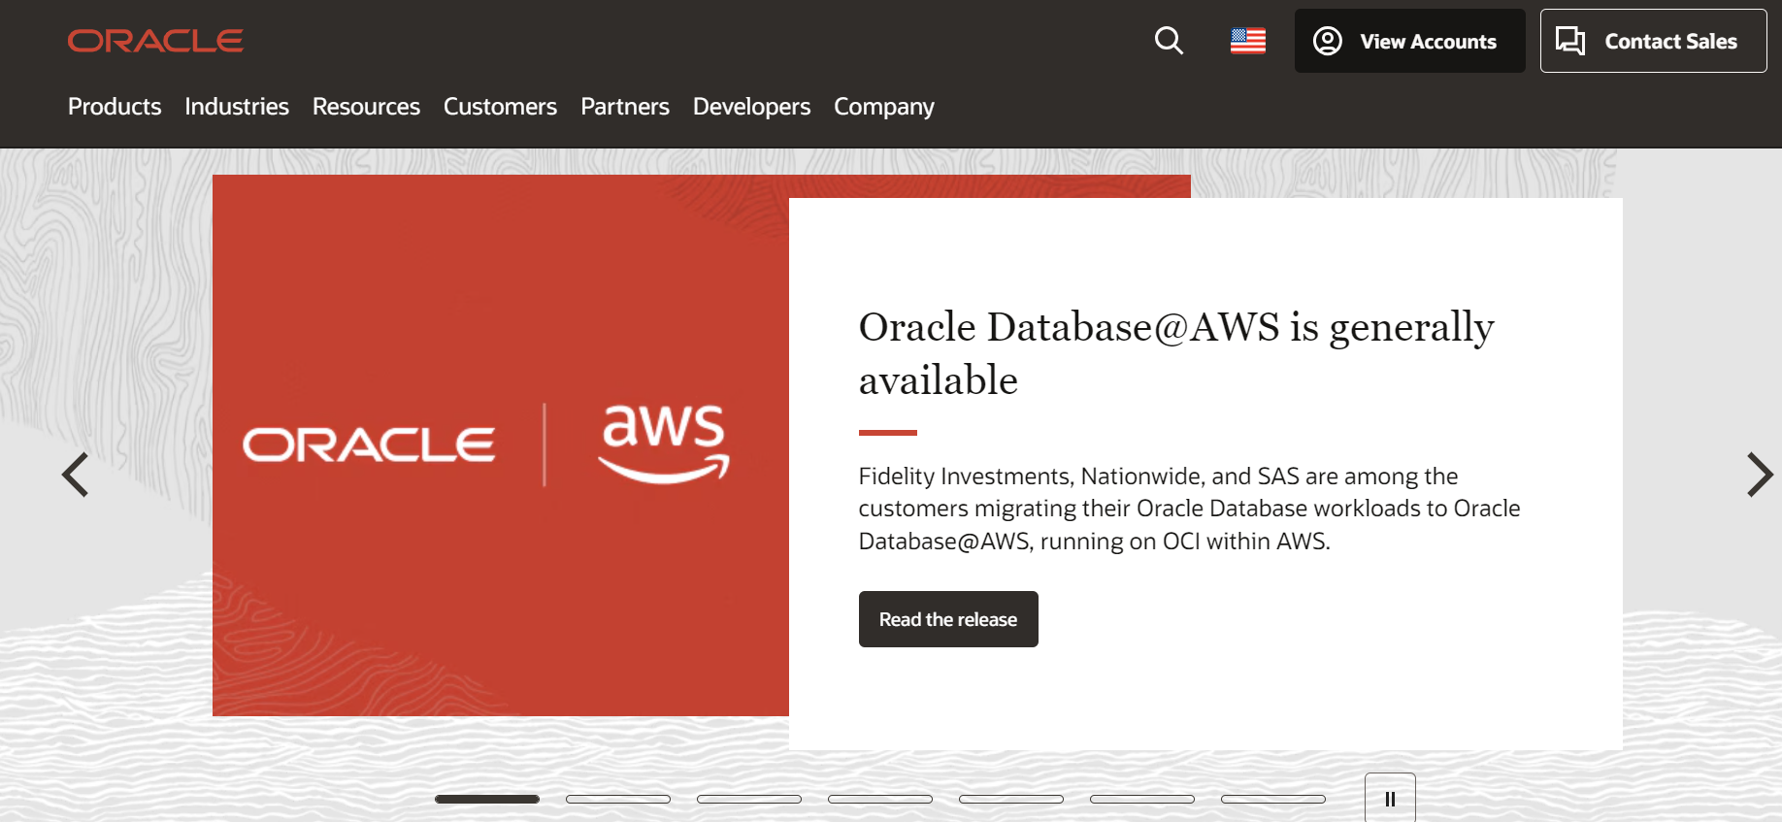Open View Accounts menu
Viewport: 1782px width, 822px height.
click(1409, 41)
